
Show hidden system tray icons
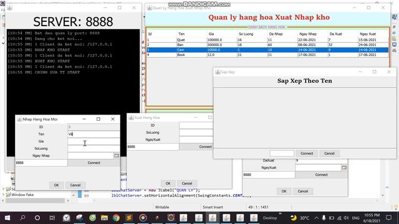click(x=316, y=218)
